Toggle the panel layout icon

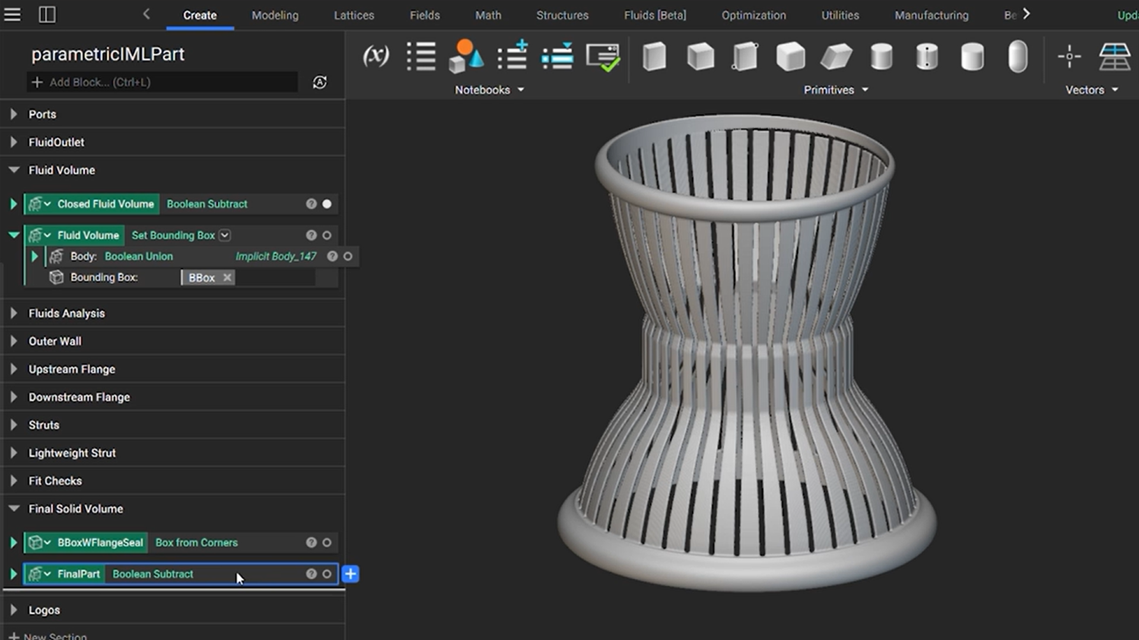(x=47, y=14)
